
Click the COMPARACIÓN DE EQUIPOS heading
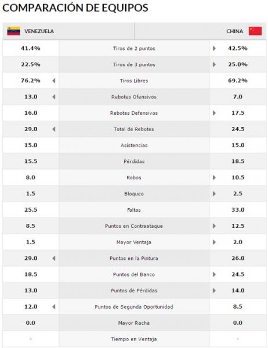click(x=75, y=8)
